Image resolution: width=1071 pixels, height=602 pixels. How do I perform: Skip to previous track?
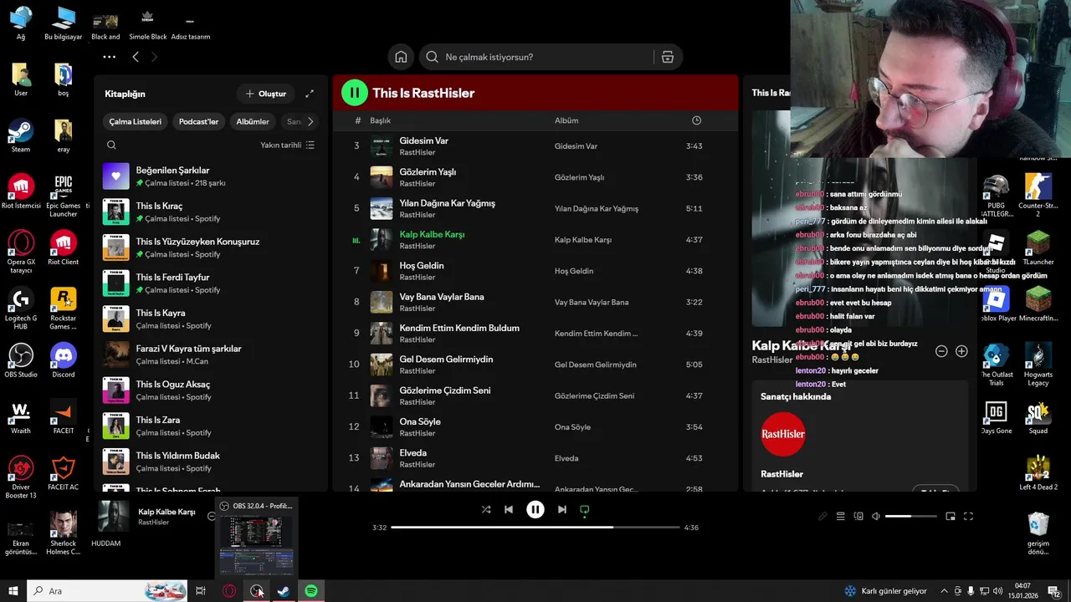tap(509, 509)
